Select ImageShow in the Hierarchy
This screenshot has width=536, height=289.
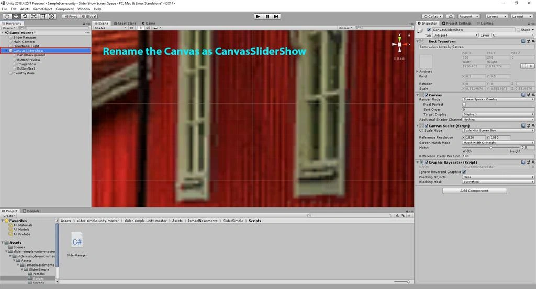point(27,64)
